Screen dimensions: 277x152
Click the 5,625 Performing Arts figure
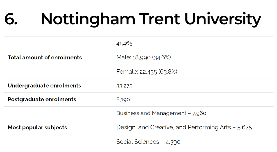click(x=244, y=128)
